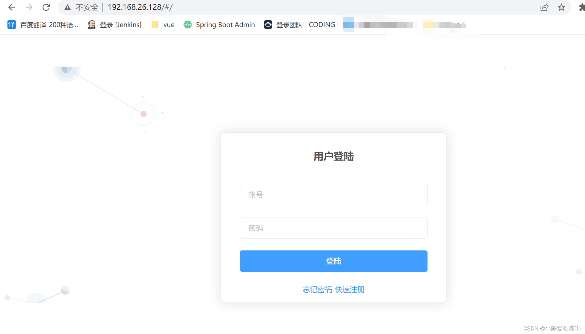Reload the current page

click(x=46, y=7)
